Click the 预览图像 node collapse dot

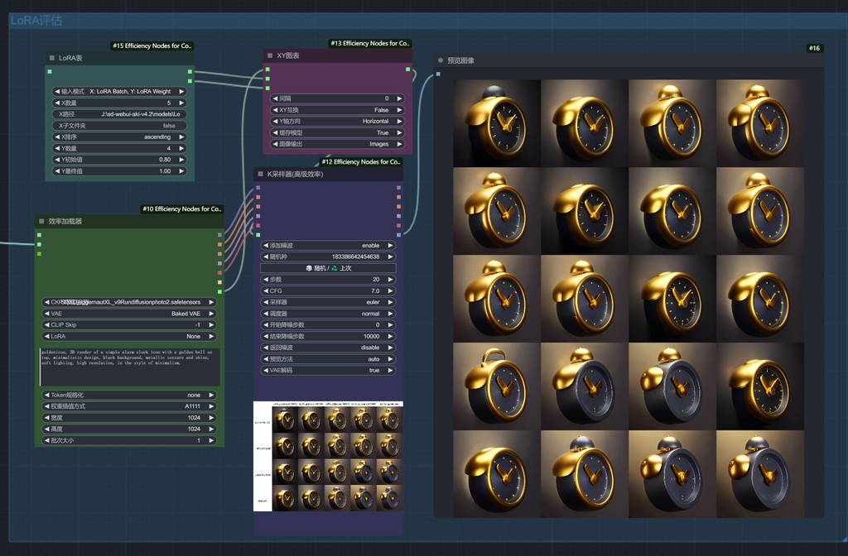[x=441, y=60]
